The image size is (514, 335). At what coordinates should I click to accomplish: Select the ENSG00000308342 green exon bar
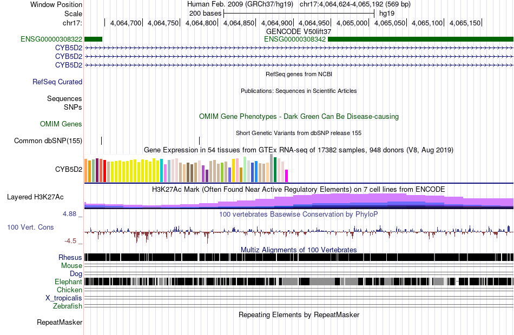pos(420,39)
